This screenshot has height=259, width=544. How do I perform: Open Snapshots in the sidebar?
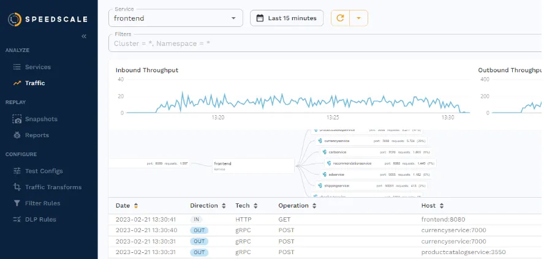coord(41,119)
